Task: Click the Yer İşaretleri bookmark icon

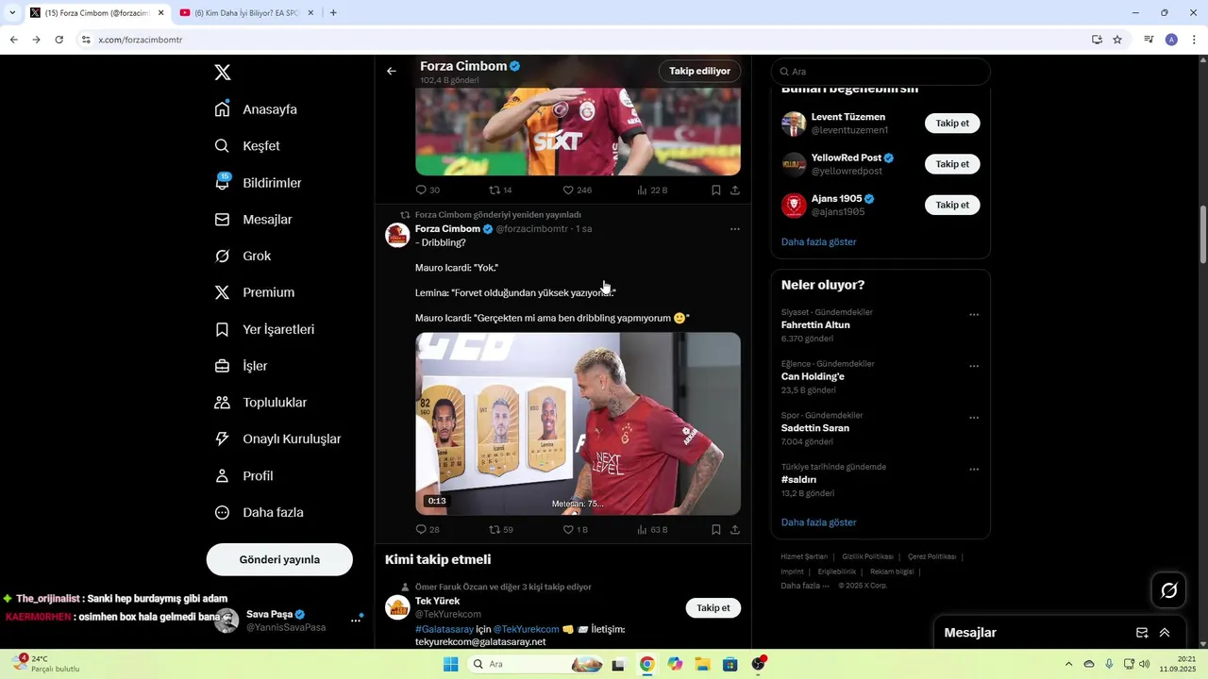Action: [222, 329]
